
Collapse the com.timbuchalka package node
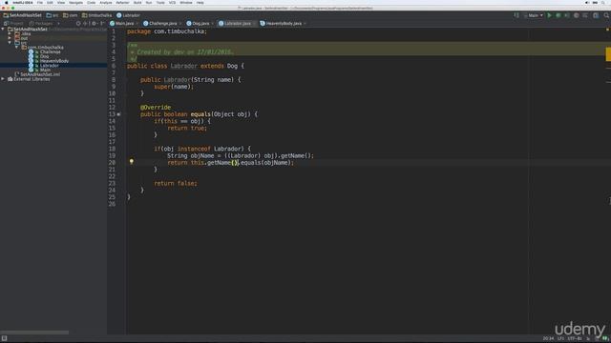click(x=17, y=47)
